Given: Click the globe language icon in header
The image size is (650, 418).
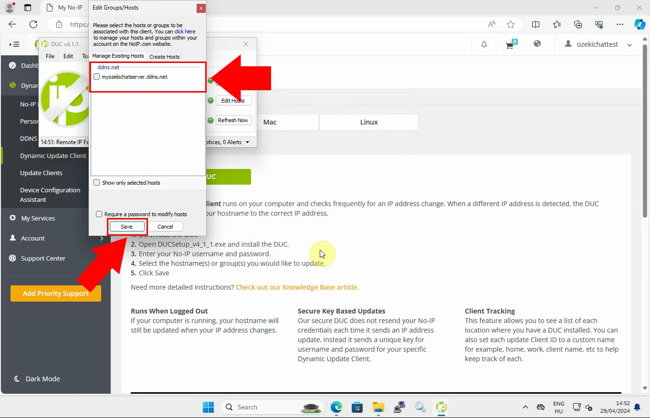Looking at the screenshot, I should [537, 44].
